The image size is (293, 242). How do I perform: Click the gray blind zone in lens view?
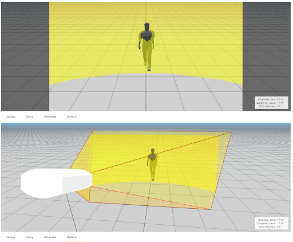coord(146,93)
